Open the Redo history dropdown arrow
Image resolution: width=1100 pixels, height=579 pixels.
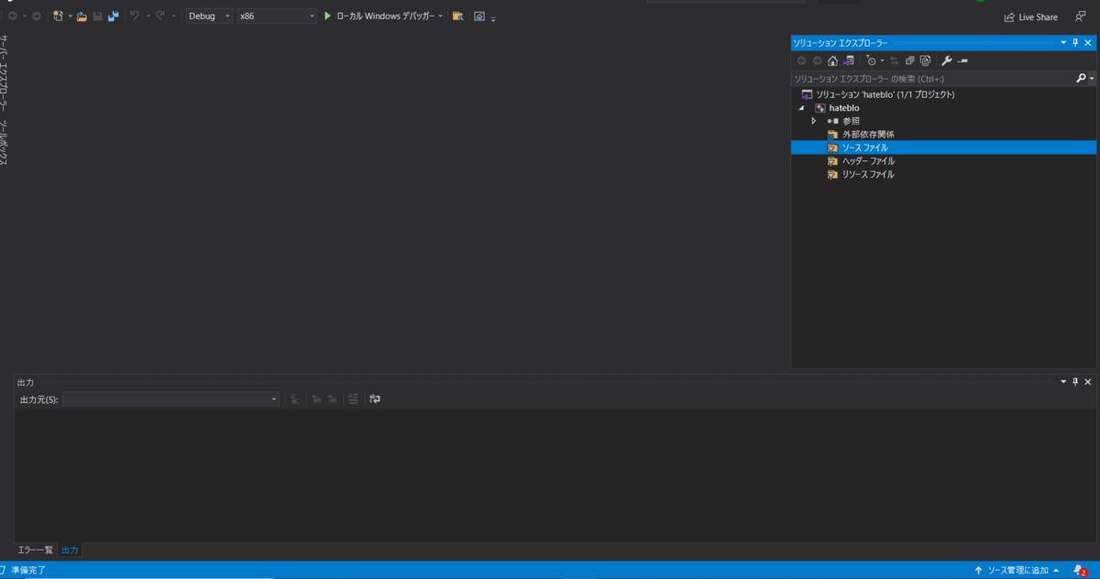click(172, 16)
